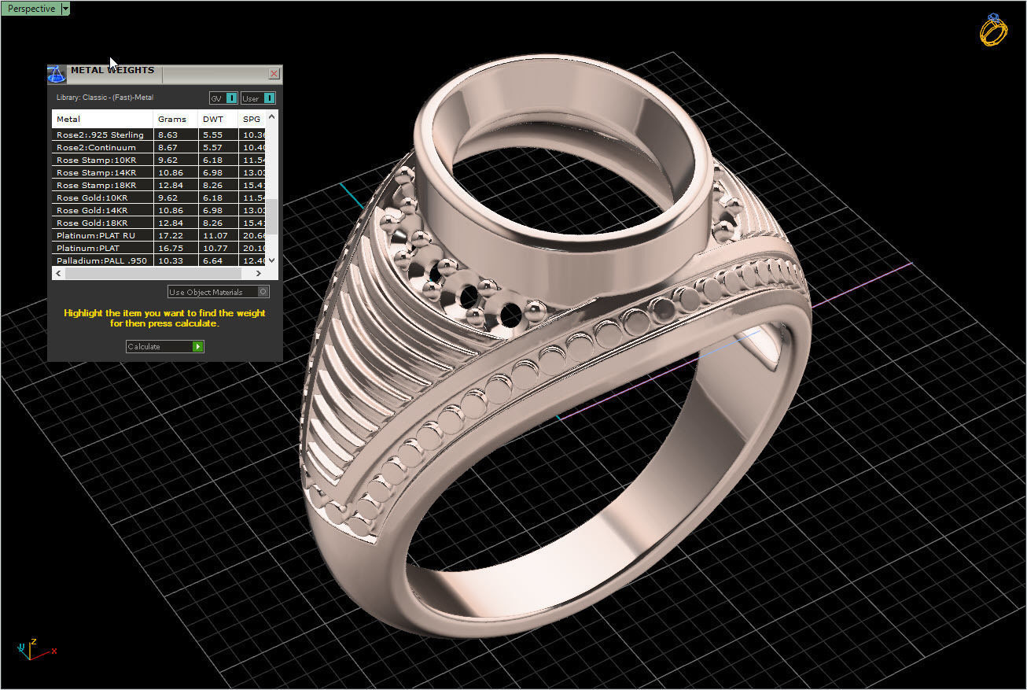Click the Perspective viewport label
Image resolution: width=1027 pixels, height=690 pixels.
[x=31, y=9]
